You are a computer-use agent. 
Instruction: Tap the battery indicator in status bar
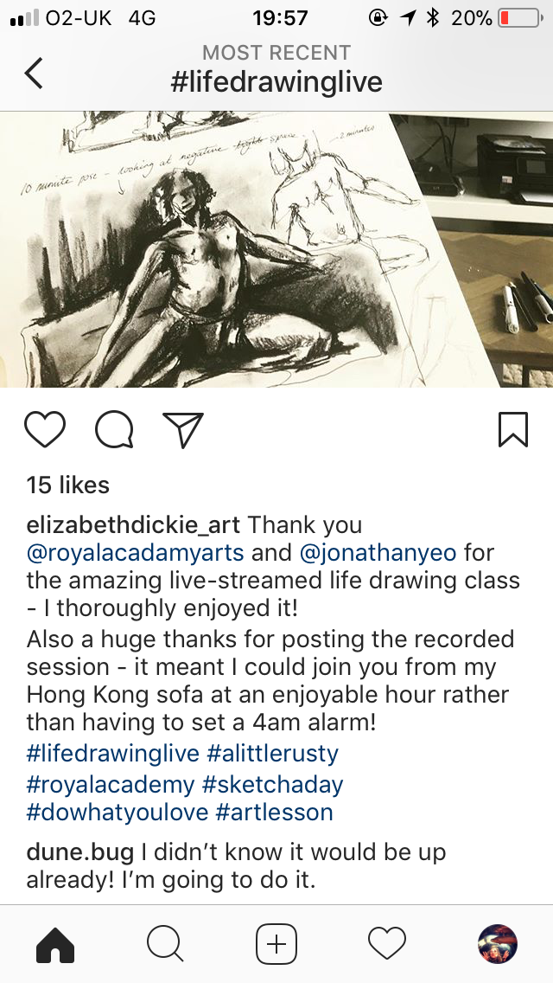[x=521, y=18]
